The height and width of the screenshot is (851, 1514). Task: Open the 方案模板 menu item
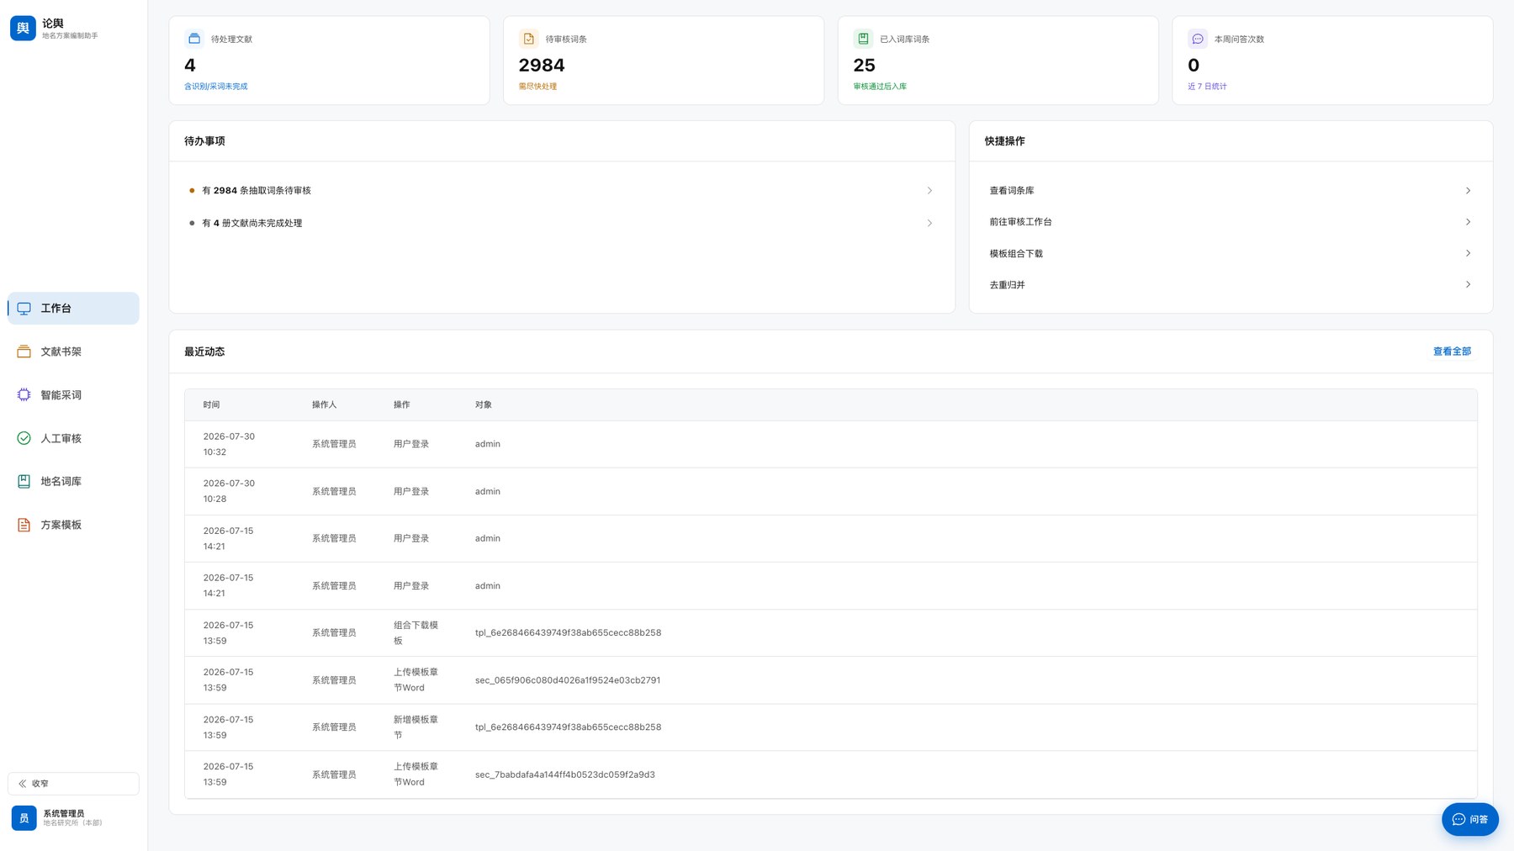pos(73,525)
